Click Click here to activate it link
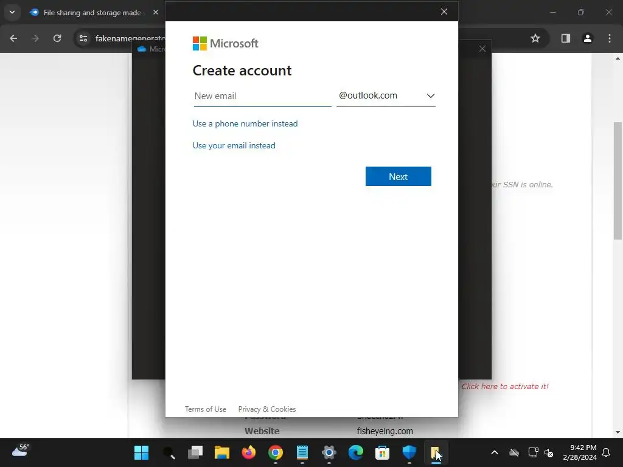623x467 pixels. pos(505,386)
